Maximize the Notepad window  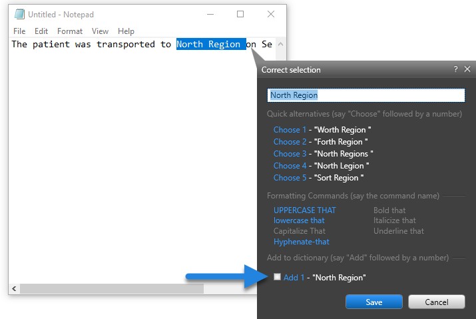pos(240,14)
